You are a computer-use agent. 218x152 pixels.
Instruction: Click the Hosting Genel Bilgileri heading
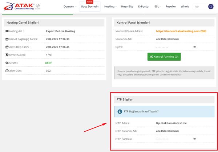pyautogui.click(x=23, y=22)
